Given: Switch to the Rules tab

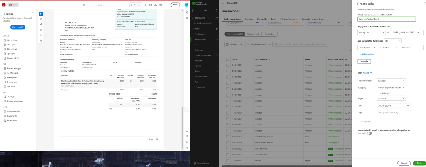Looking at the screenshot, I should click(274, 20).
